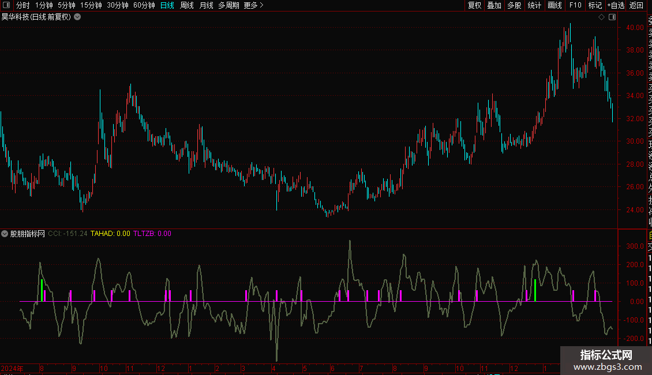Click the 2024年 date axis label
The height and width of the screenshot is (375, 652).
13,368
